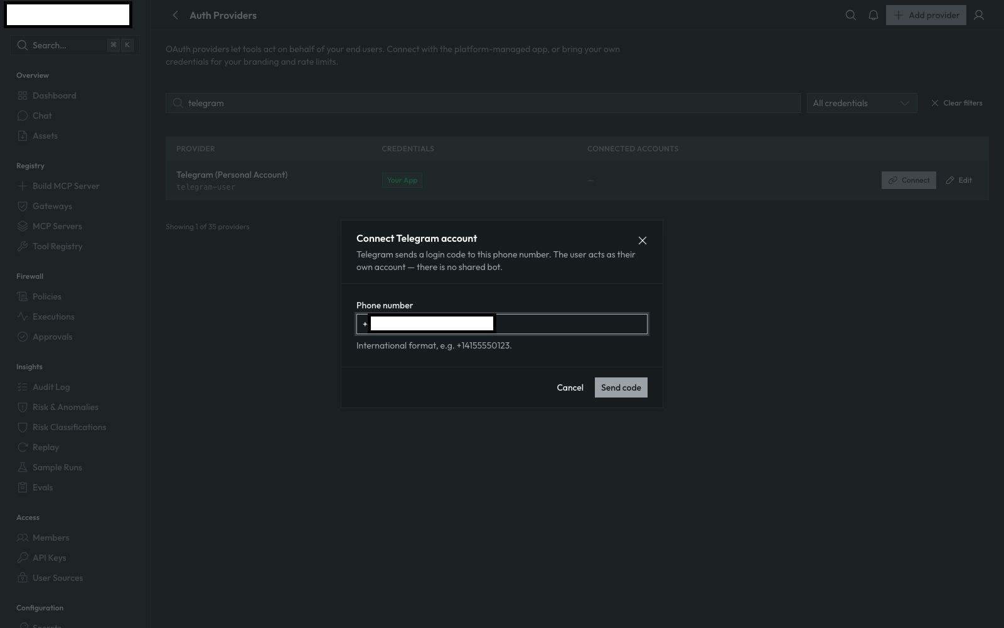Click the Replay icon in the sidebar
This screenshot has height=628, width=1004.
point(23,447)
